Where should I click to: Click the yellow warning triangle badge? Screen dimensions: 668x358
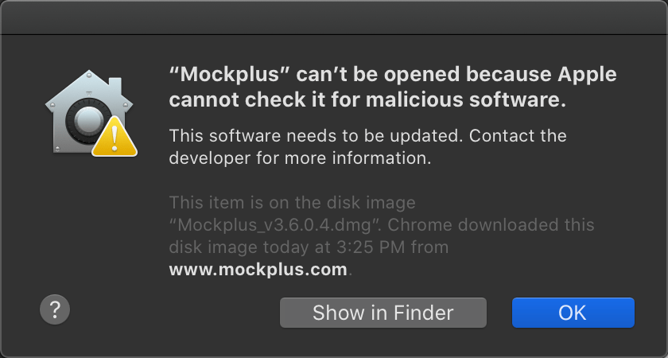pyautogui.click(x=115, y=137)
